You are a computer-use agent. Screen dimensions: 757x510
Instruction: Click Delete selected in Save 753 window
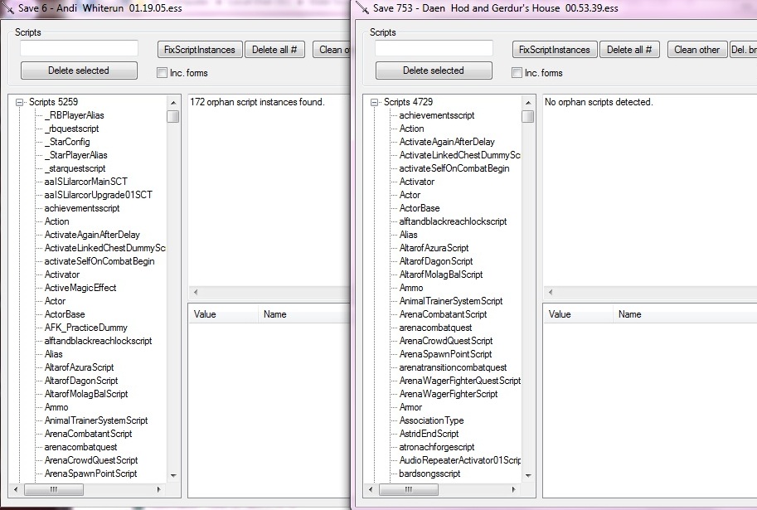434,70
